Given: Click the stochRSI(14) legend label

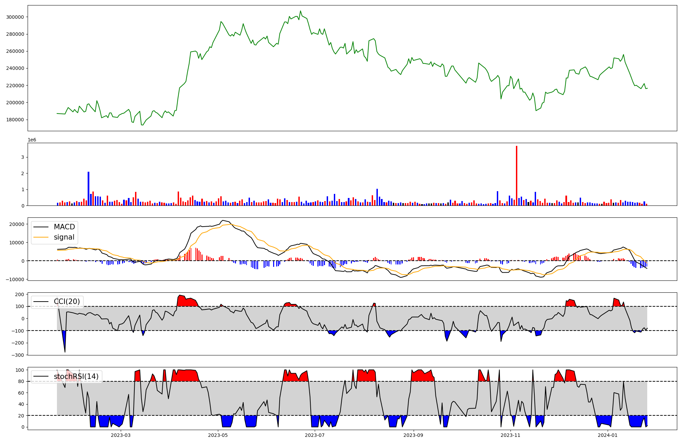Looking at the screenshot, I should [76, 377].
